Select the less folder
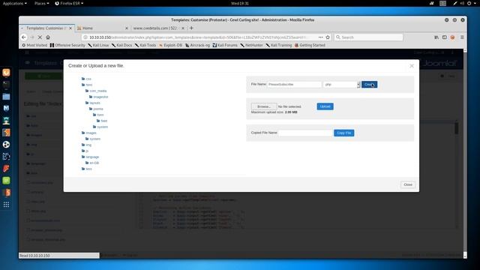 (87, 169)
